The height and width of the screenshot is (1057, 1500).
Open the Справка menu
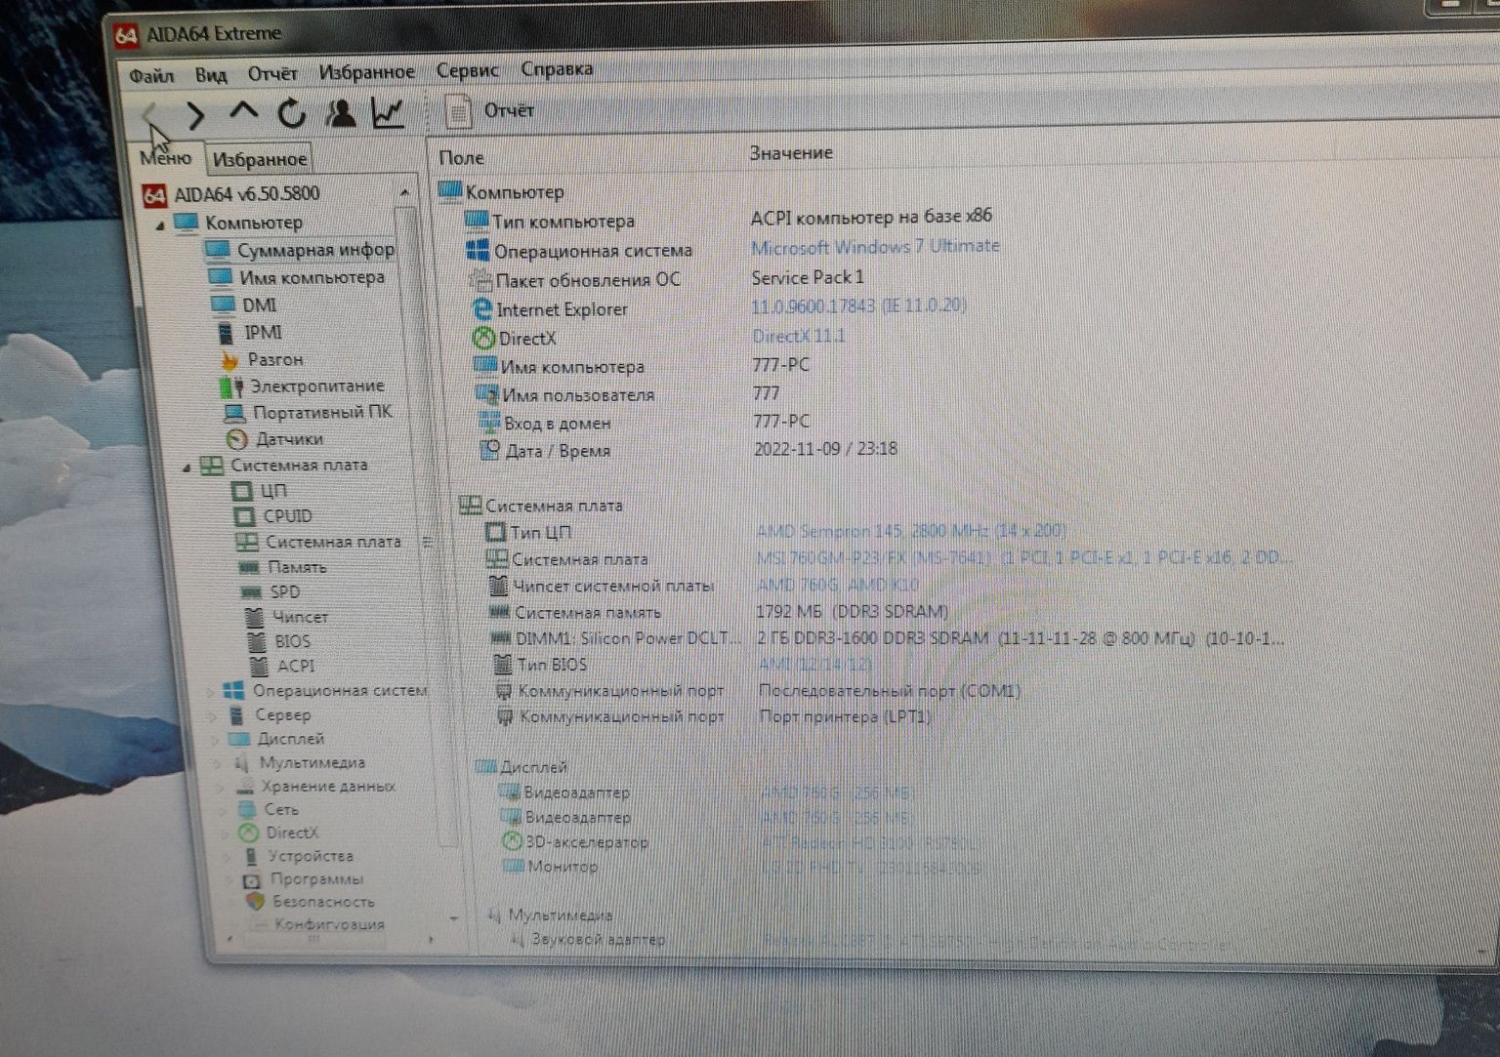(x=557, y=68)
